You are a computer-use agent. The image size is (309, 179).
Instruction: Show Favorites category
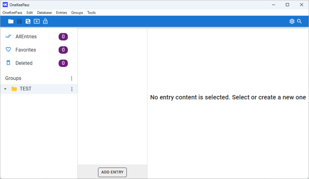click(x=26, y=50)
